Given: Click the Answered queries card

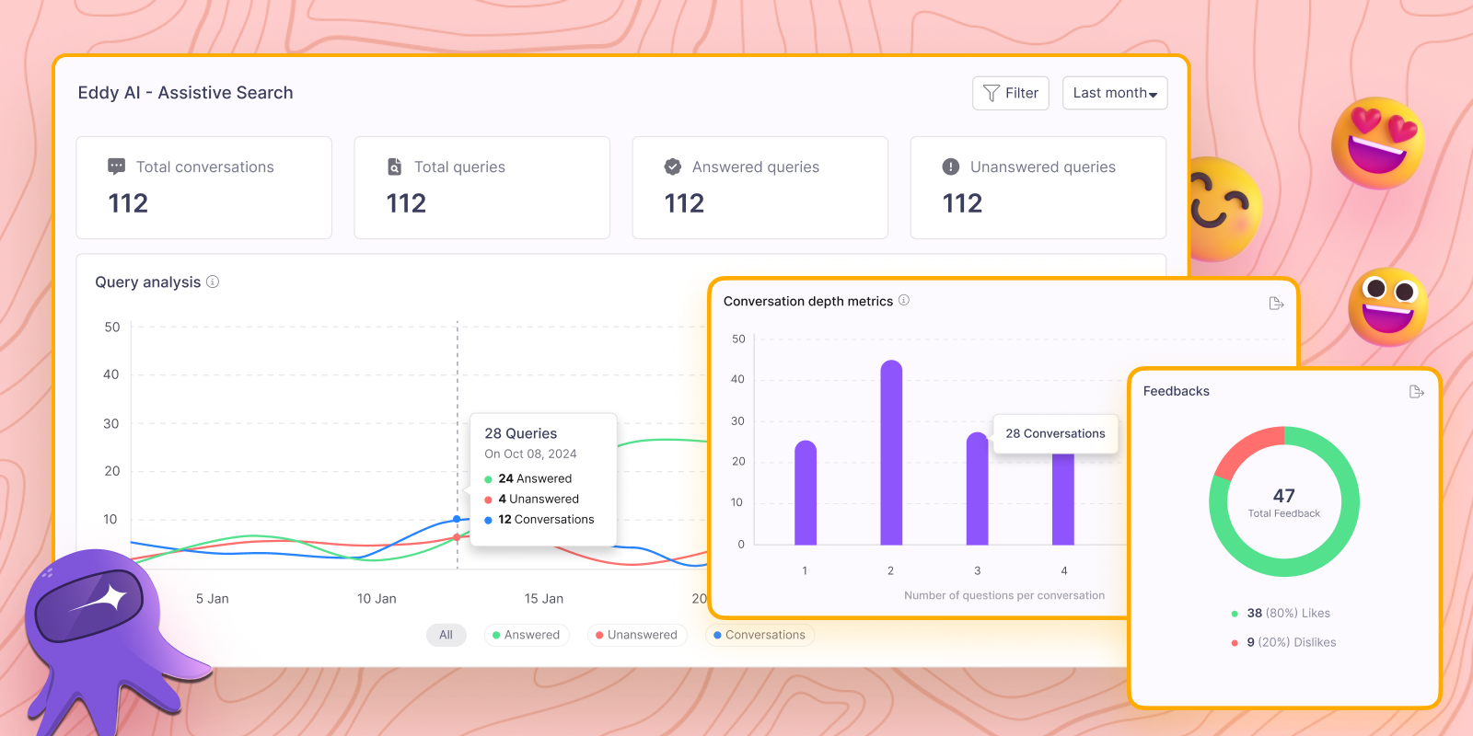Looking at the screenshot, I should tap(760, 188).
